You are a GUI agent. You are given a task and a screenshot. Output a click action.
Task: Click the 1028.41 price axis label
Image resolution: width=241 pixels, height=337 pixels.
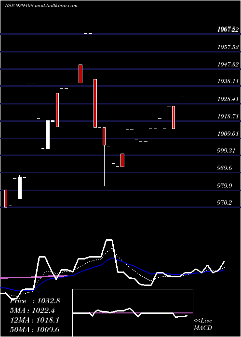pyautogui.click(x=228, y=99)
